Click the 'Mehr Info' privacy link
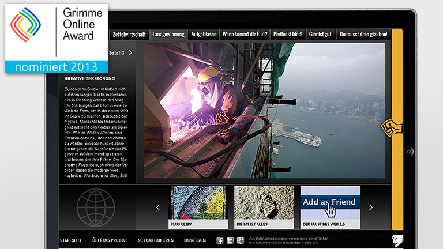The width and height of the screenshot is (443, 249). point(309,243)
